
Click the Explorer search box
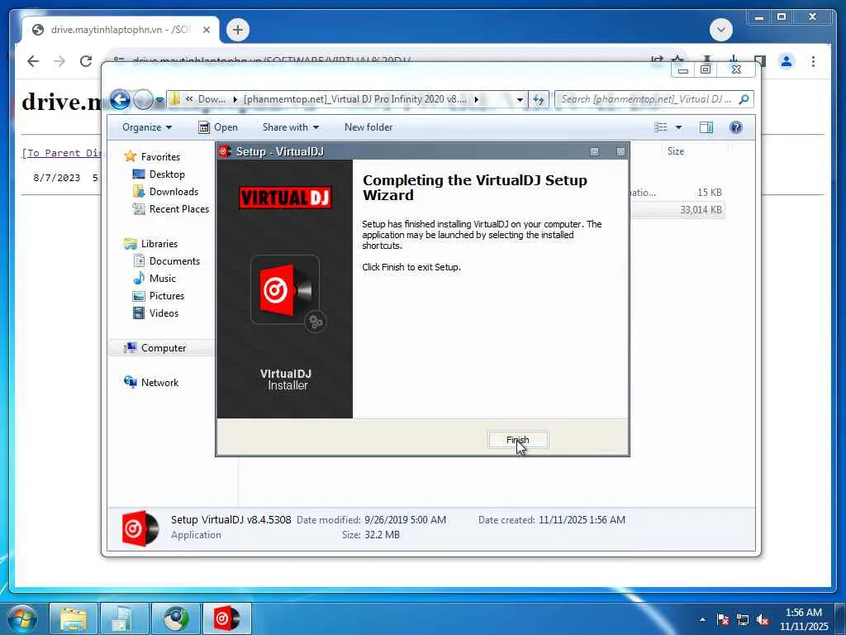[x=646, y=99]
